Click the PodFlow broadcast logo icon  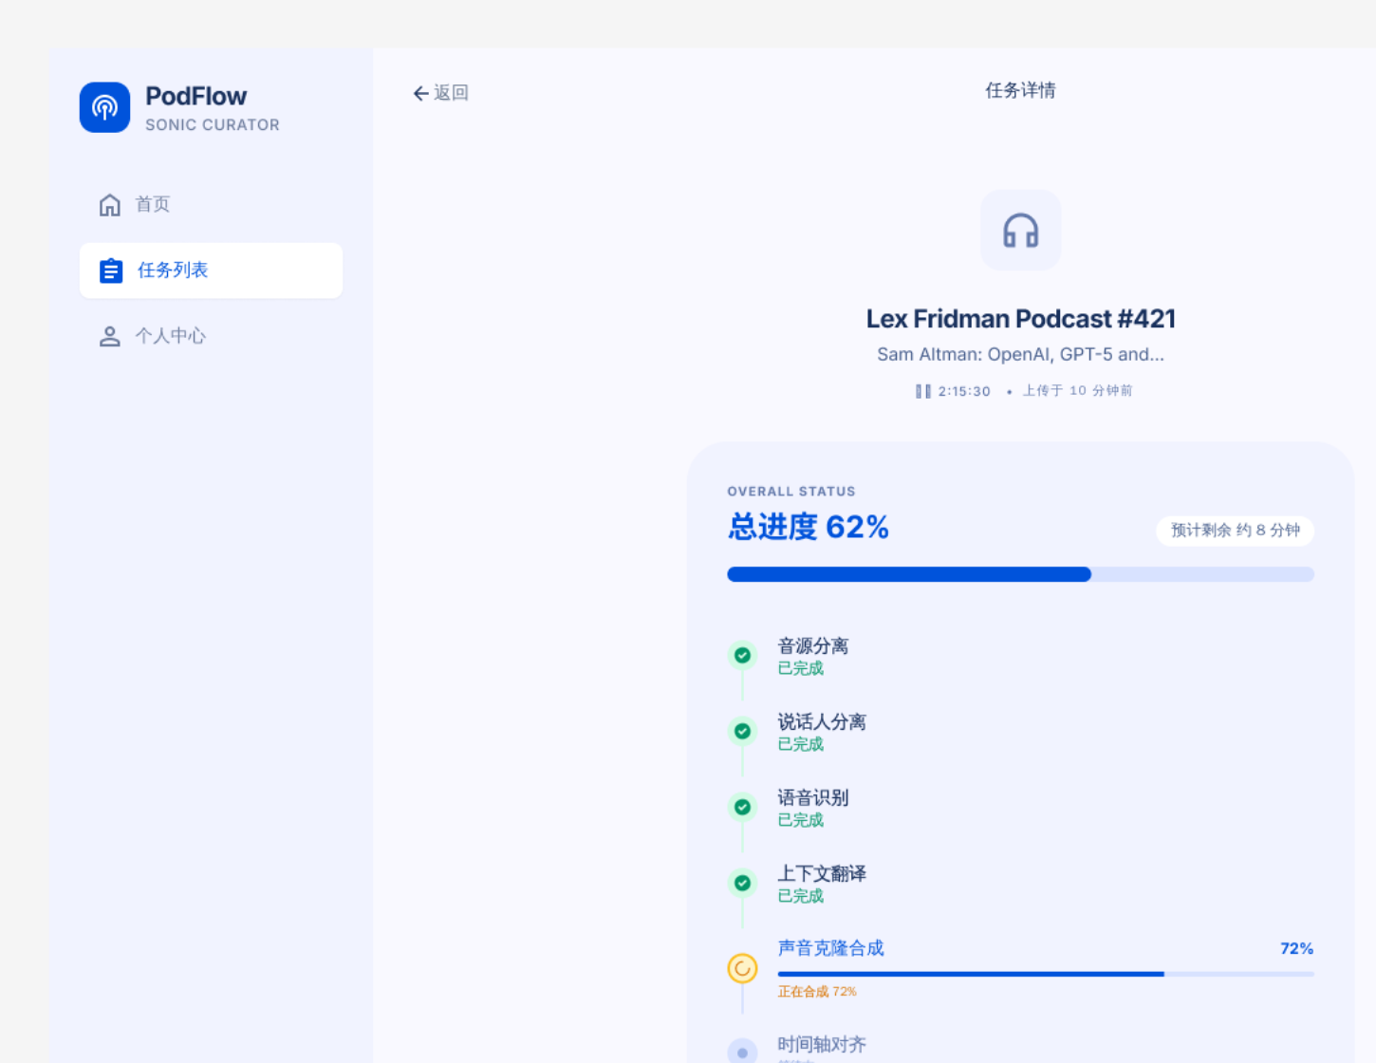[x=104, y=107]
